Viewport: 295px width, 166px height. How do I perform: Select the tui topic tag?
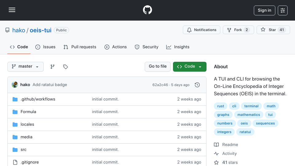(x=270, y=115)
